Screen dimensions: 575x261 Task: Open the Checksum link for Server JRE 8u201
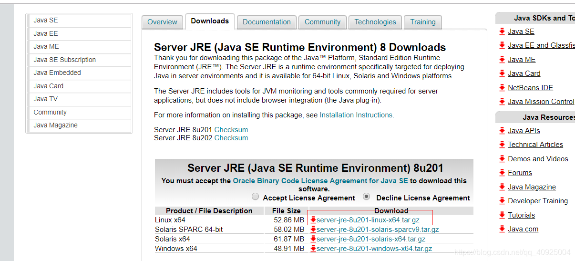tap(231, 130)
